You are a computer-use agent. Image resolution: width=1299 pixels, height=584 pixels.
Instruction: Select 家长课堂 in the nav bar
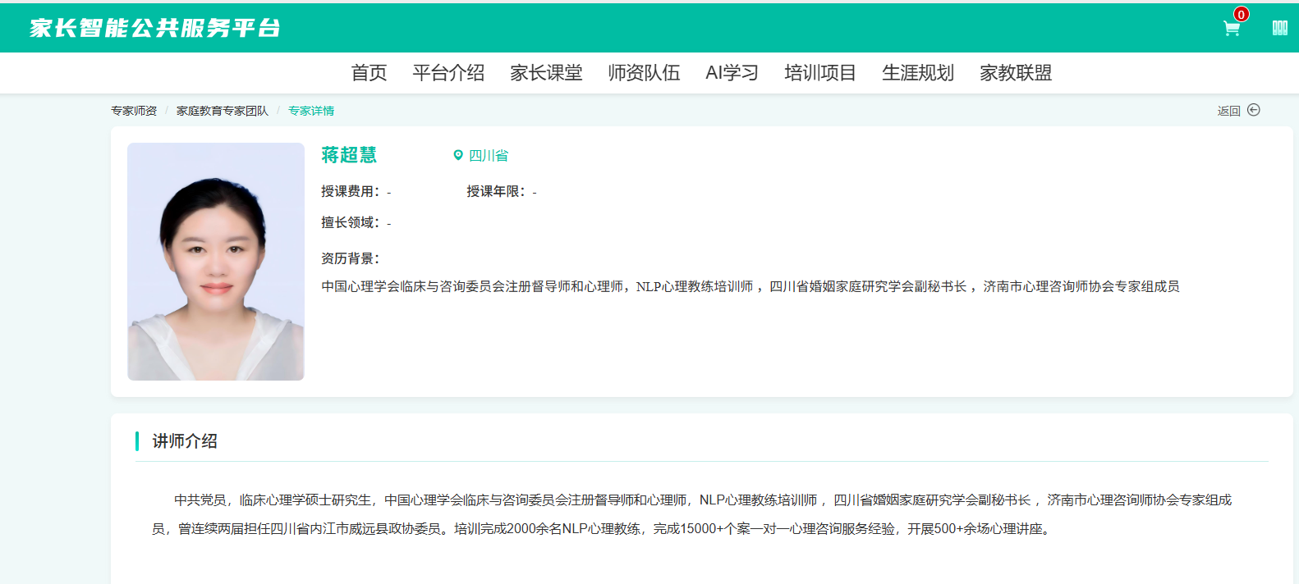tap(546, 73)
